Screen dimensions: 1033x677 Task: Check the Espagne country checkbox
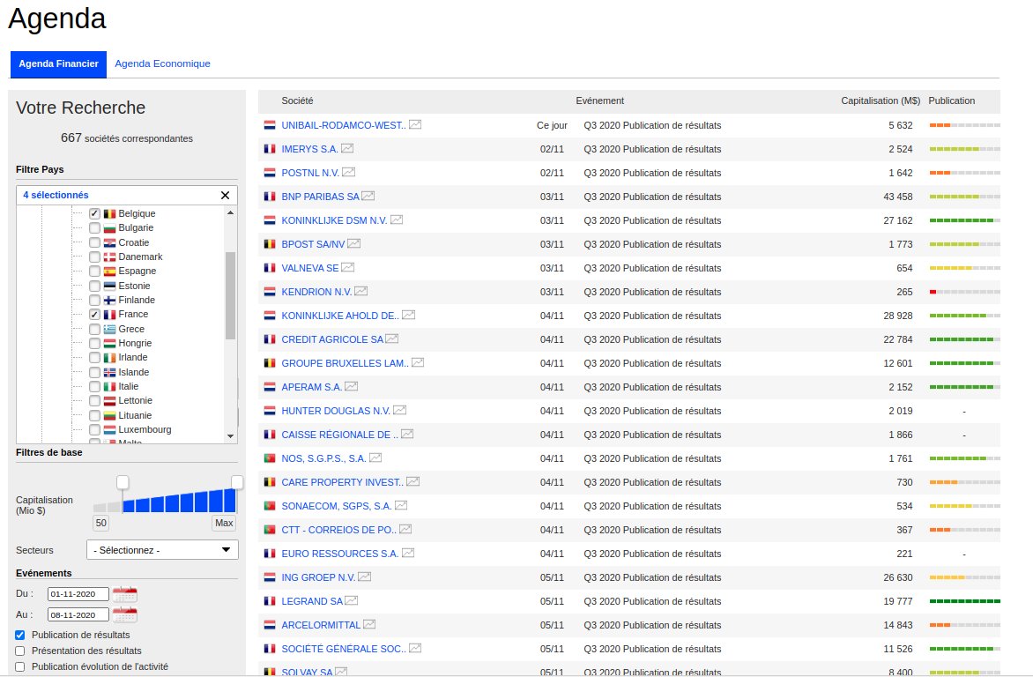point(95,271)
